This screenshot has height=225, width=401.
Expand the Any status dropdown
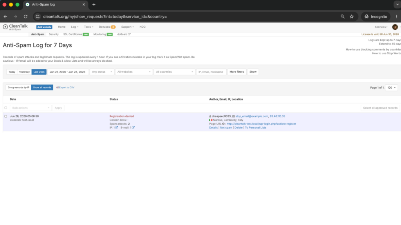point(102,72)
